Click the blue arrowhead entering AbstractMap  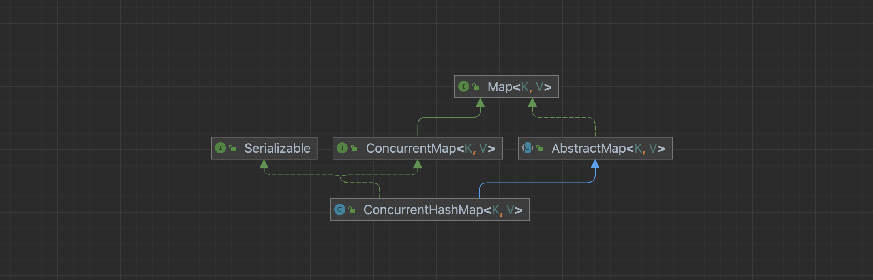point(595,164)
